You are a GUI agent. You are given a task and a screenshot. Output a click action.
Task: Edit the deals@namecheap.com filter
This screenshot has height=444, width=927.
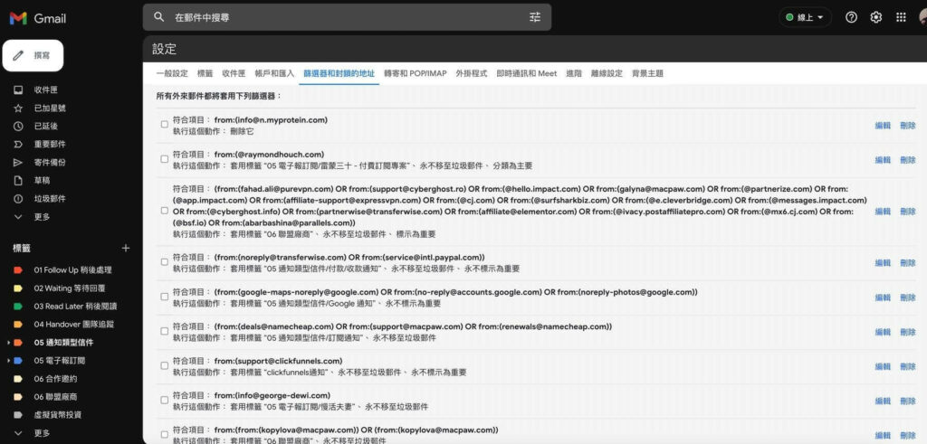[883, 332]
